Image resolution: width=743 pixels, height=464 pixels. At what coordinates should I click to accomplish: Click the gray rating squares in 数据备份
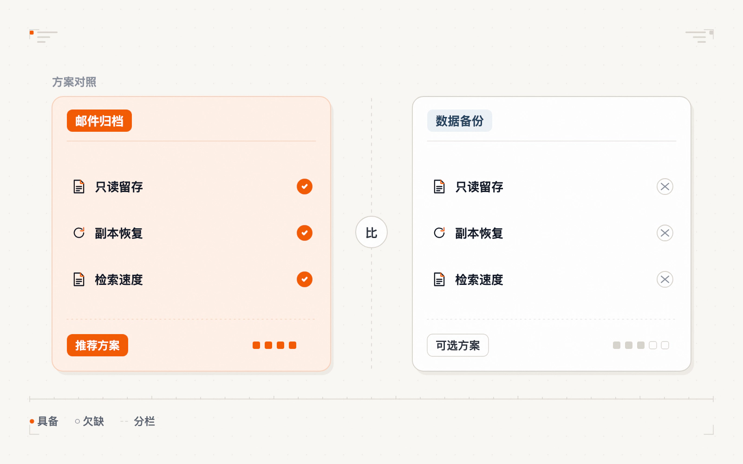click(641, 345)
